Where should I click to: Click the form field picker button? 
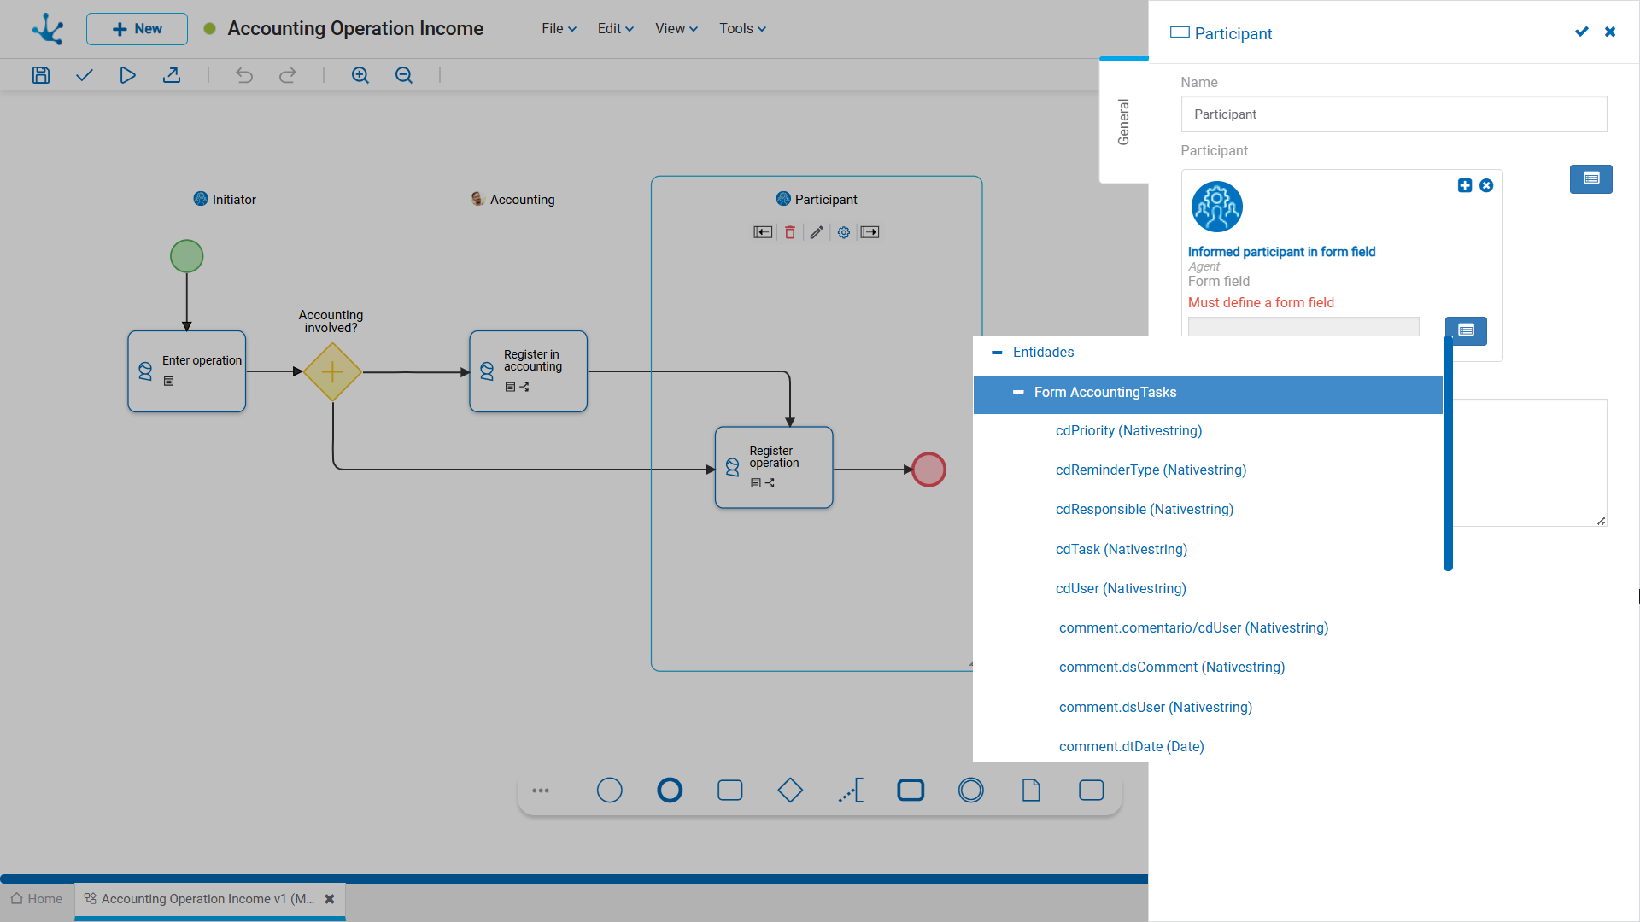(1466, 330)
